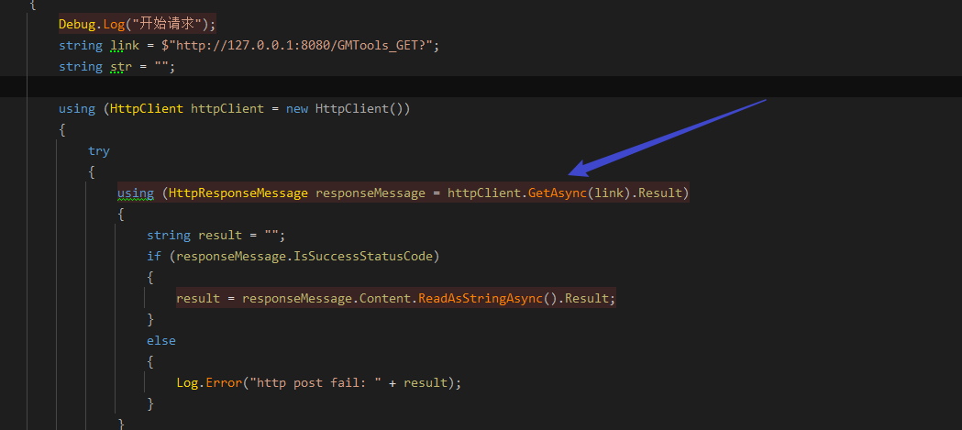The height and width of the screenshot is (430, 962).
Task: Click the GetAsync method call
Action: [x=557, y=193]
